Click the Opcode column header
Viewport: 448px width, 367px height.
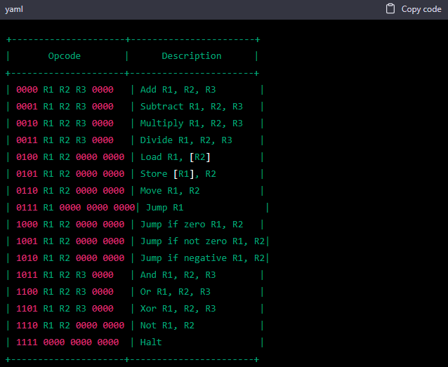65,56
